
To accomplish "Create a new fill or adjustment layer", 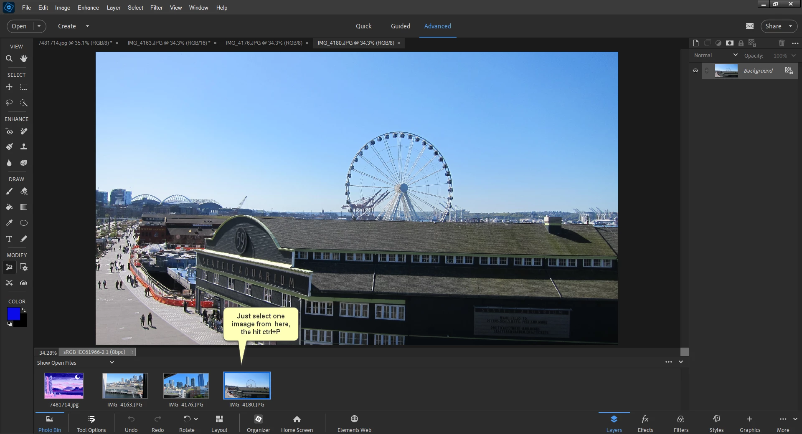I will tap(718, 43).
